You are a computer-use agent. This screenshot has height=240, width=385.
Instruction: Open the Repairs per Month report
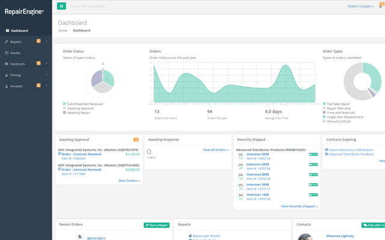(x=206, y=236)
